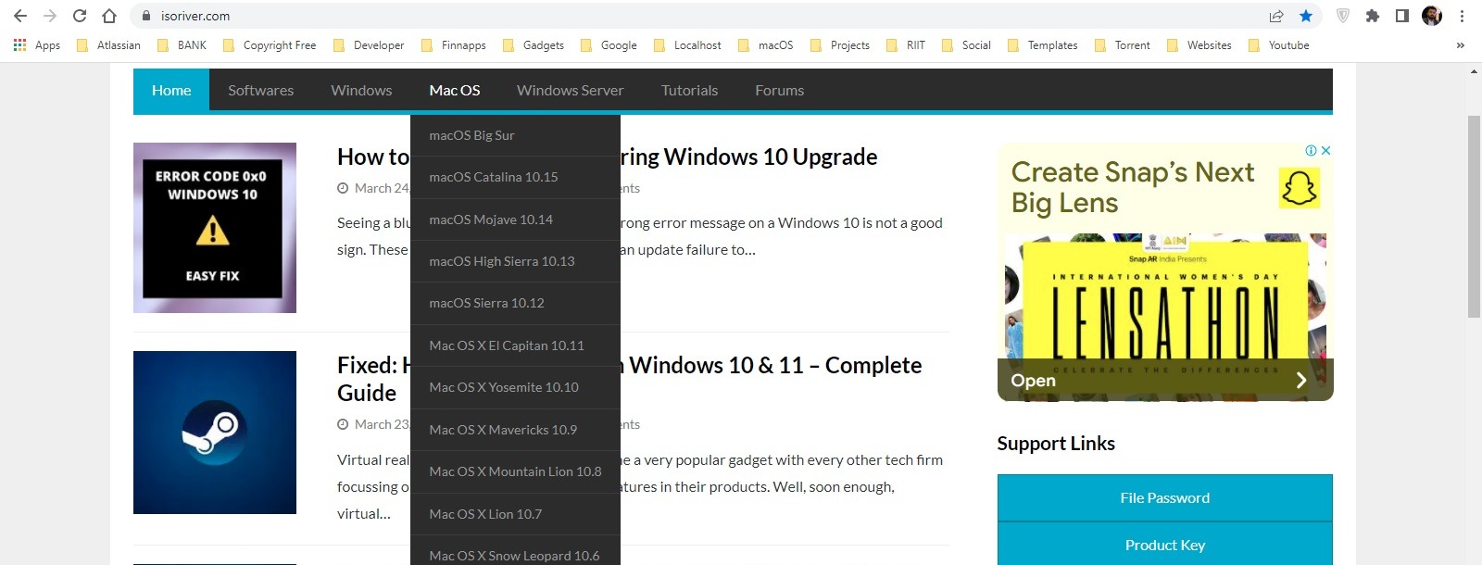Viewport: 1482px width, 565px height.
Task: Close the Snap ad with X icon
Action: click(1326, 150)
